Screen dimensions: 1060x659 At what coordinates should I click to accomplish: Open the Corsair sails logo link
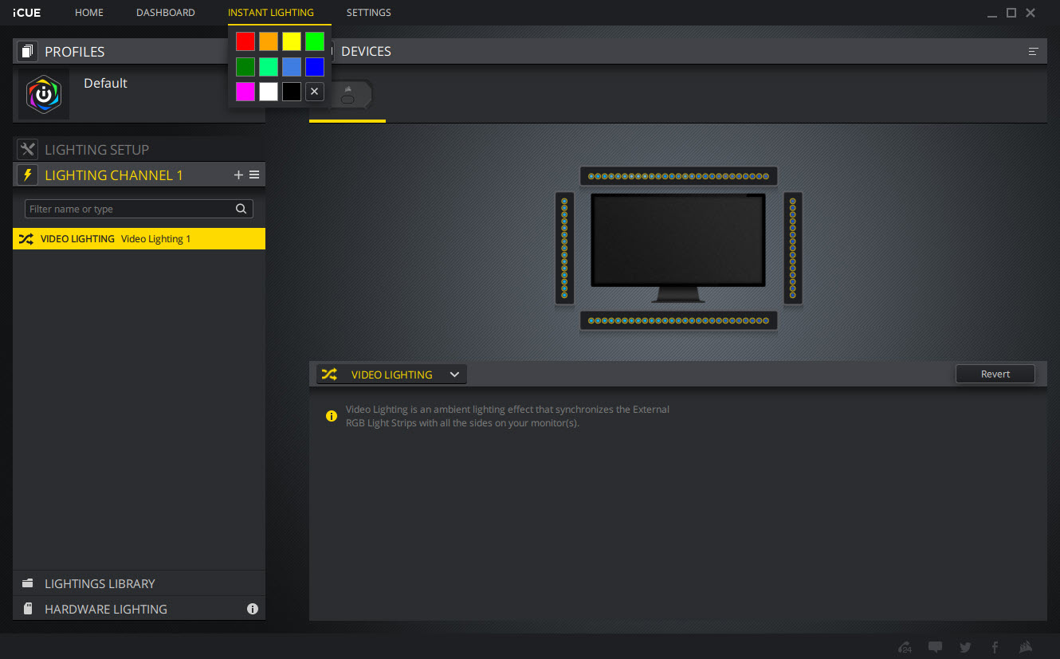point(1027,647)
